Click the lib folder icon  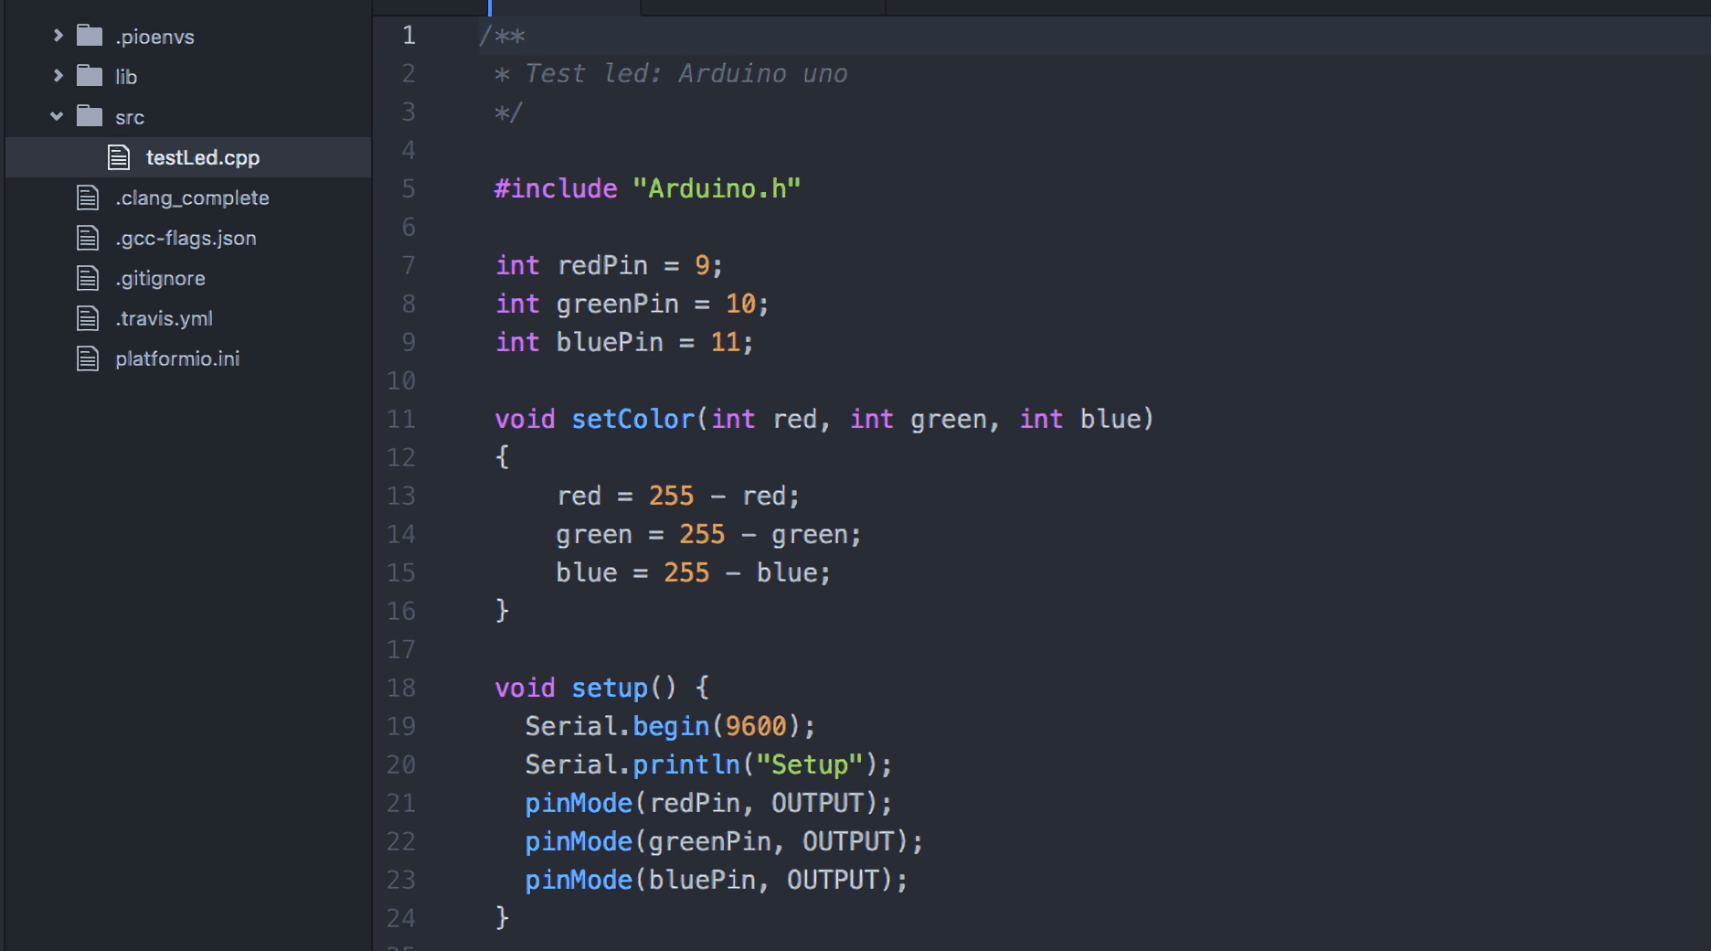coord(90,76)
